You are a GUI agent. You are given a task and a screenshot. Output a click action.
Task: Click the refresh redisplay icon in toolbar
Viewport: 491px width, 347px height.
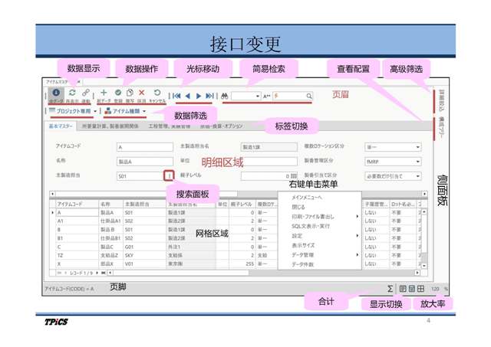tap(72, 93)
